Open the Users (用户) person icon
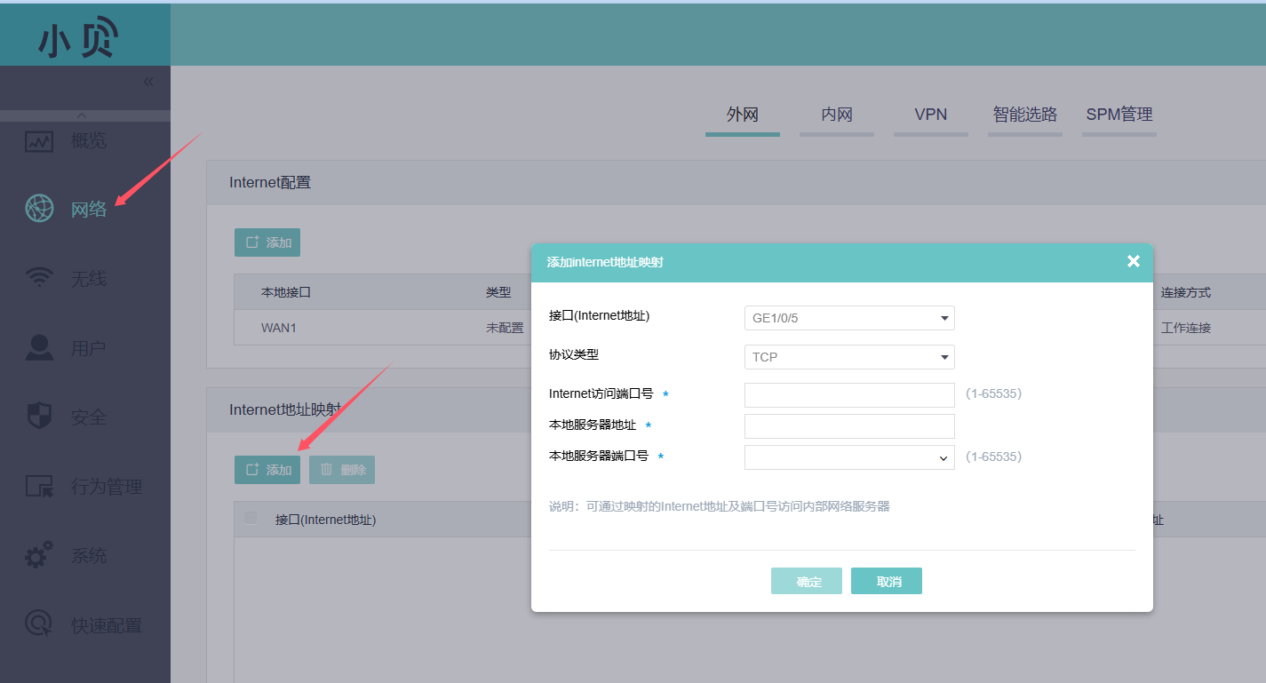Viewport: 1266px width, 683px height. click(x=39, y=347)
